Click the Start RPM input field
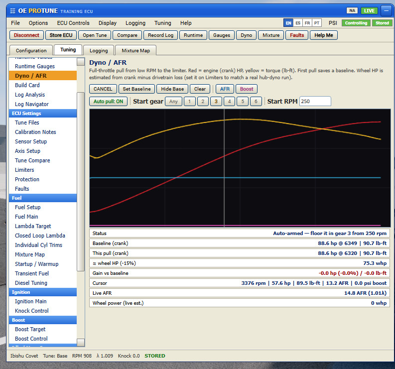Screen dimensions: 395x369 click(315, 101)
